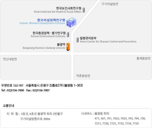Click the 연신내방면 direction label
Screen dimensions: 152x128
(x=10, y=59)
